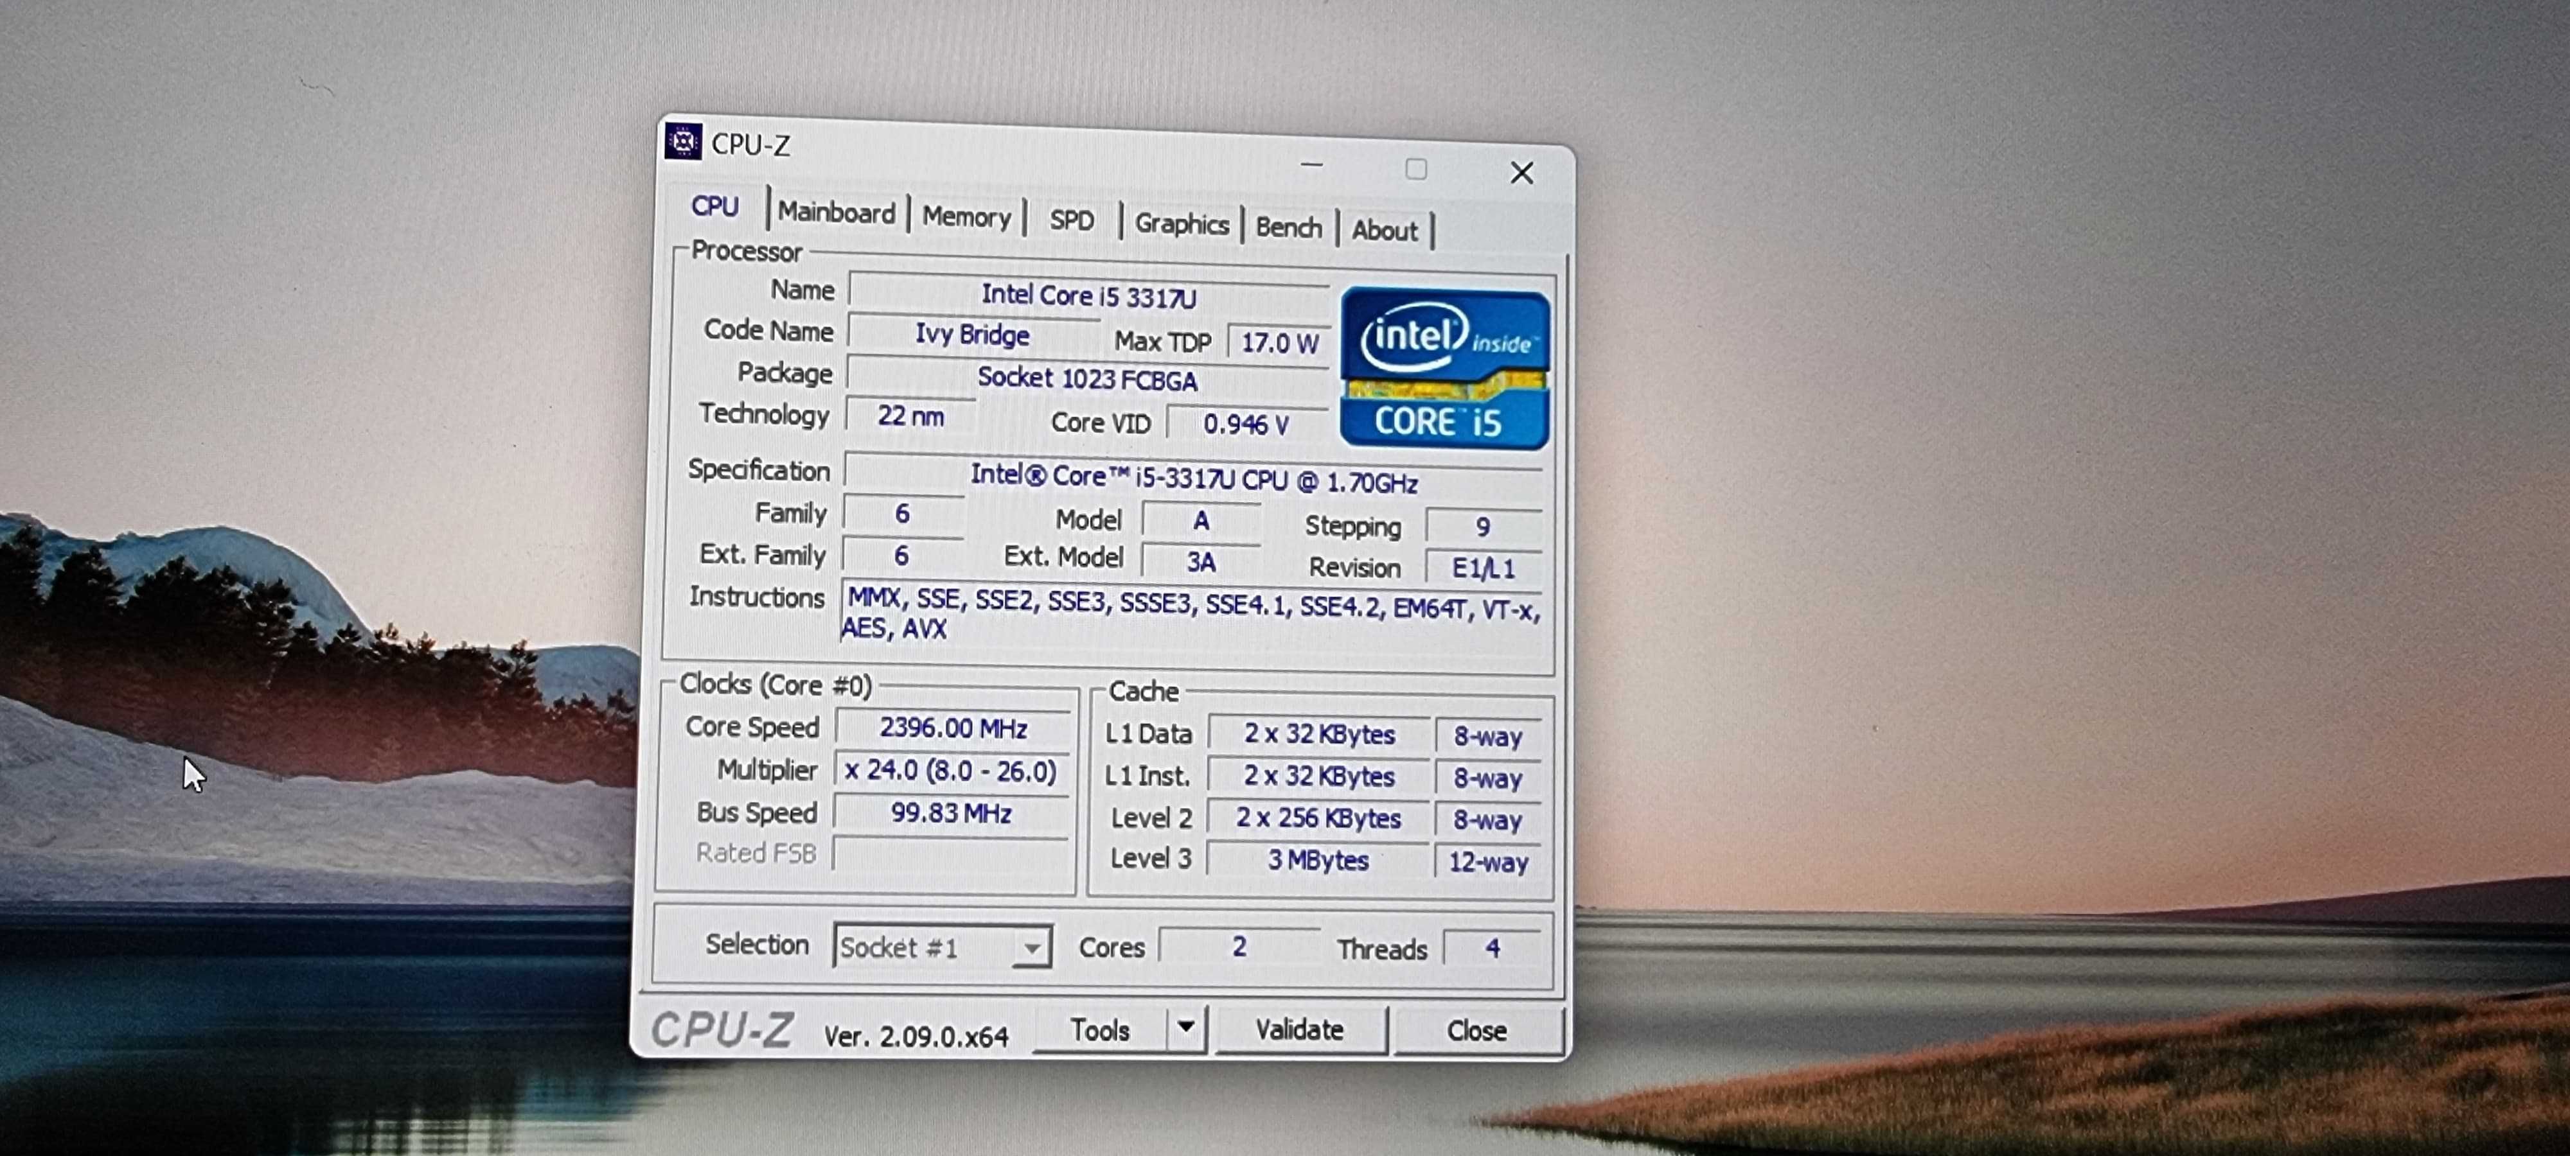This screenshot has width=2570, height=1156.
Task: Click the version text Ver. 2.09.0.x64
Action: [x=916, y=1037]
